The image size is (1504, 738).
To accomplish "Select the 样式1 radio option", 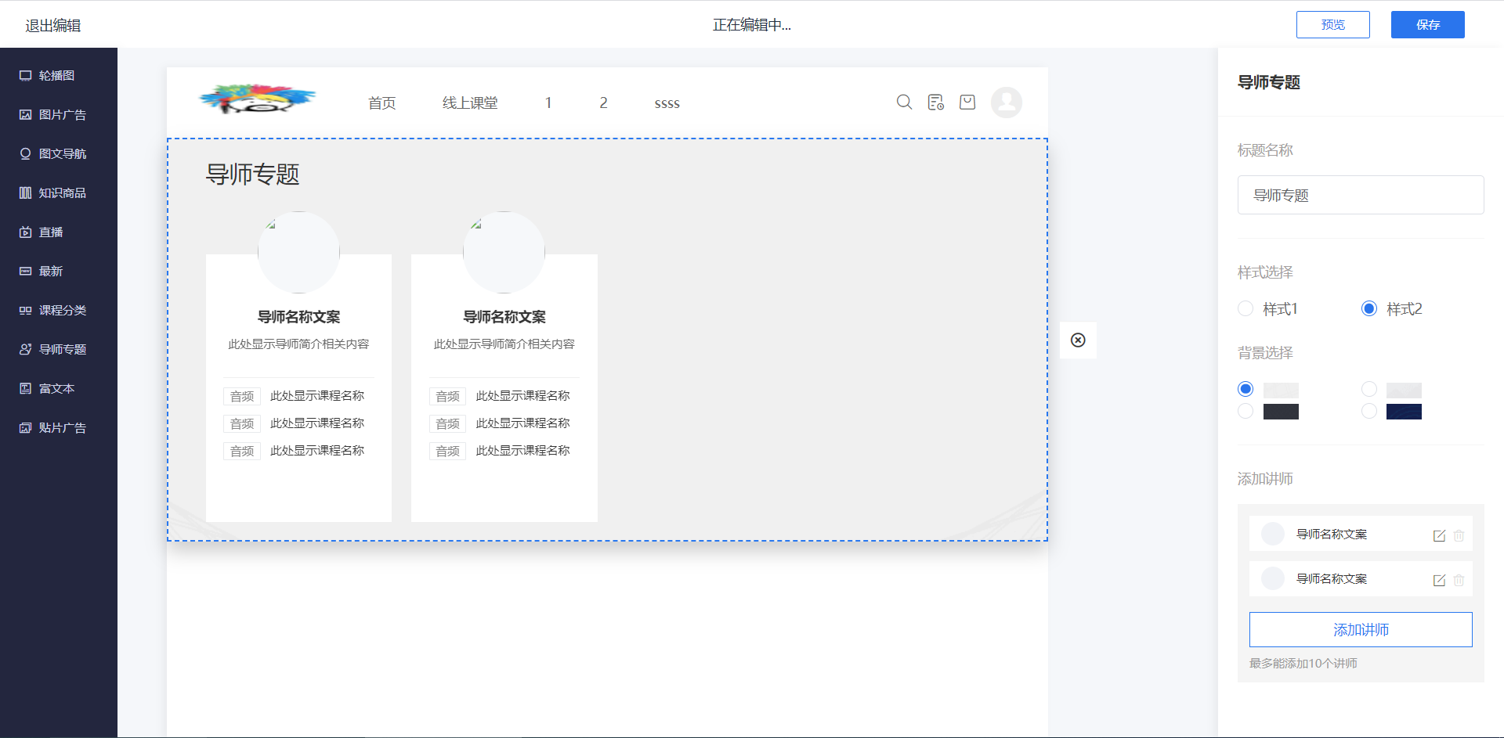I will (1245, 309).
